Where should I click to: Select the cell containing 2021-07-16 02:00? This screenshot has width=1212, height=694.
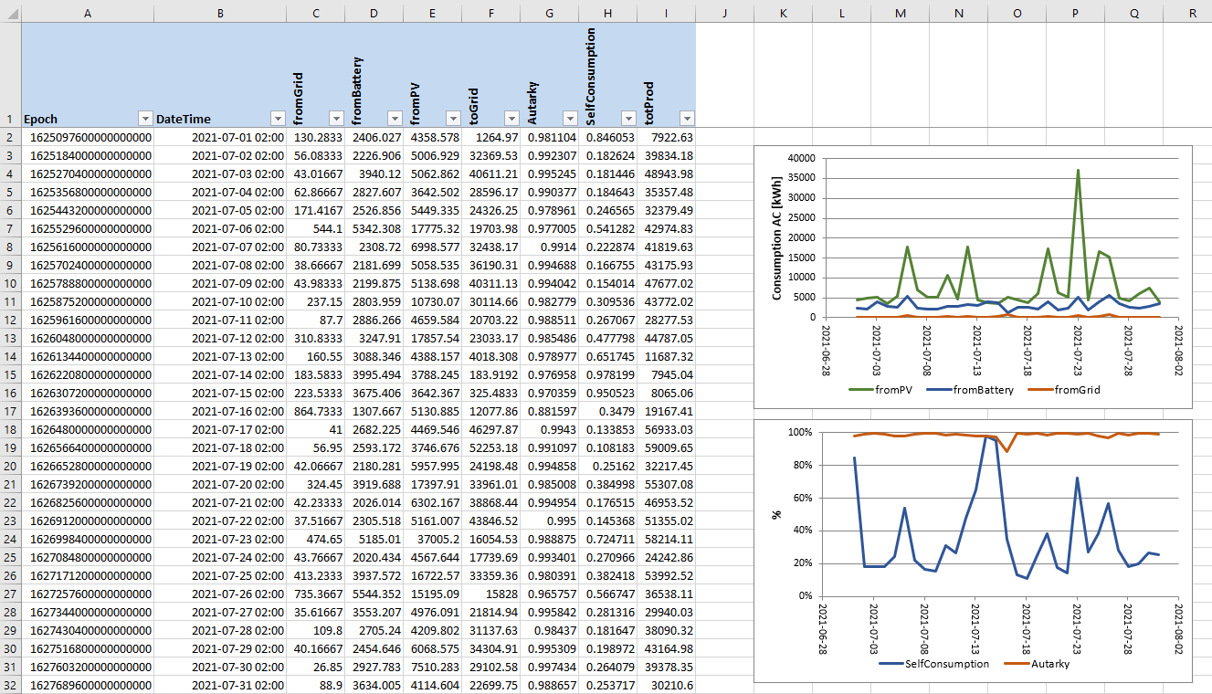point(220,411)
